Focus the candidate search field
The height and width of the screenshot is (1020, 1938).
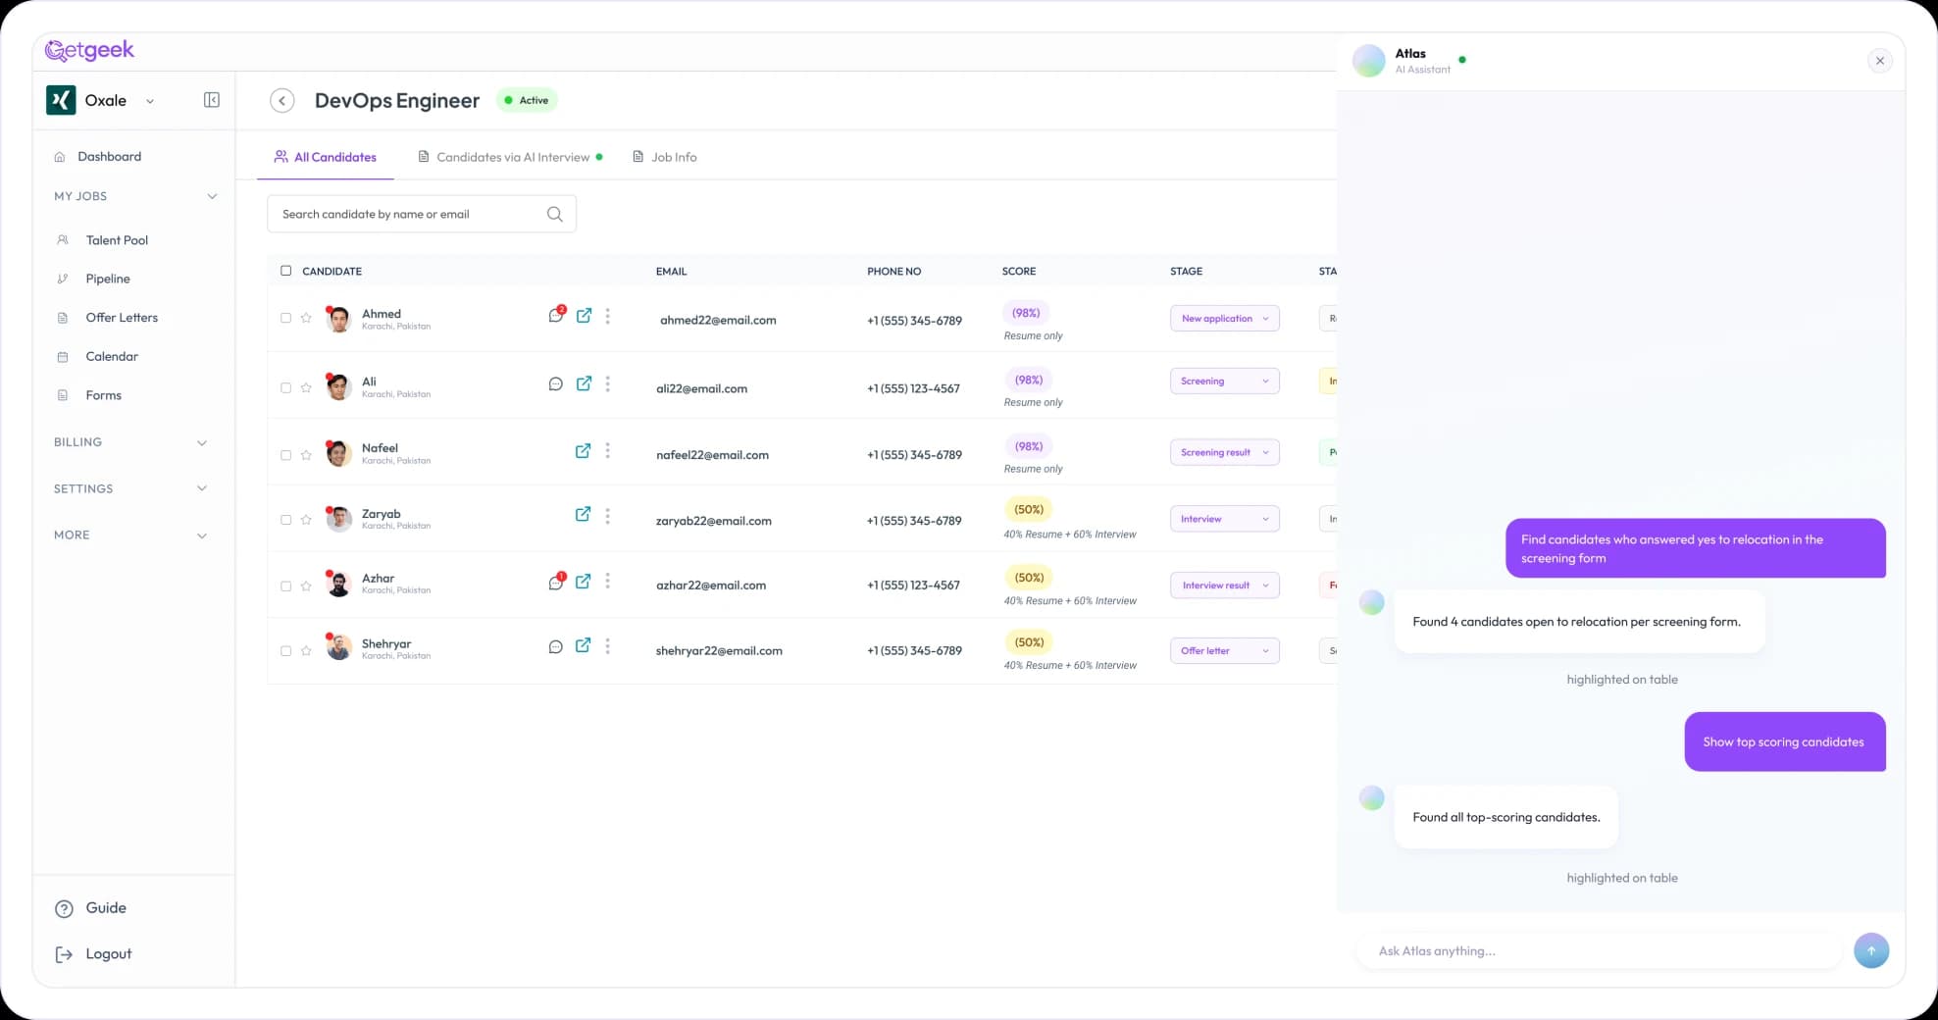(422, 214)
